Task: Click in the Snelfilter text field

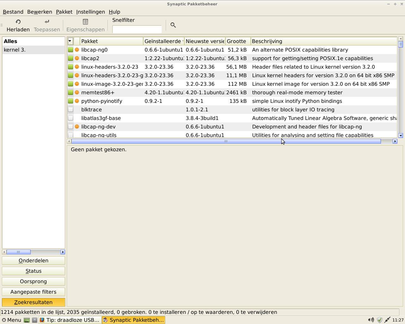Action: coord(137,29)
